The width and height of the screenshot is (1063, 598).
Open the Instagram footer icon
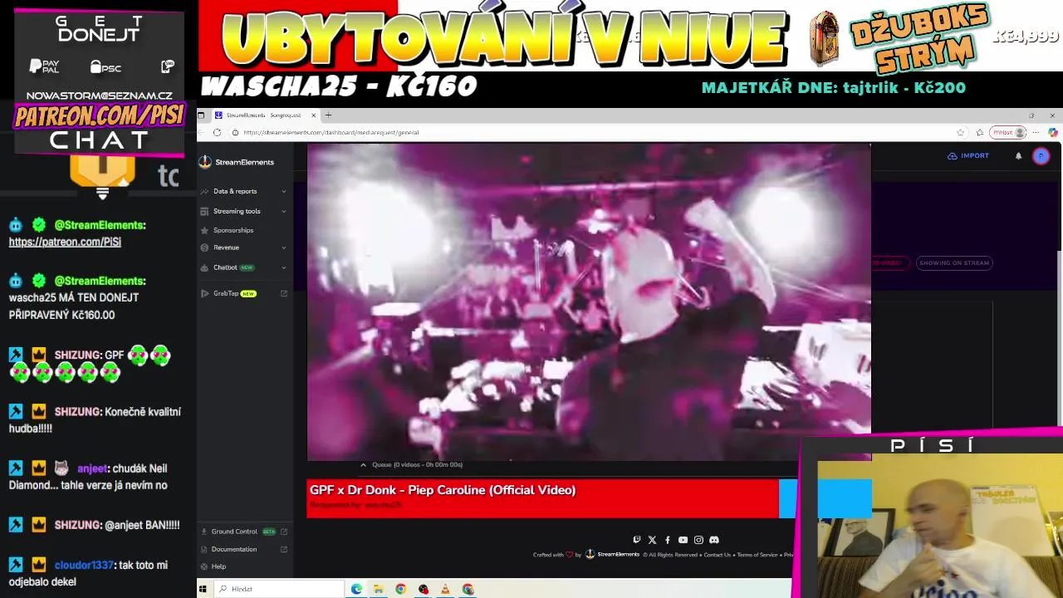coord(698,540)
